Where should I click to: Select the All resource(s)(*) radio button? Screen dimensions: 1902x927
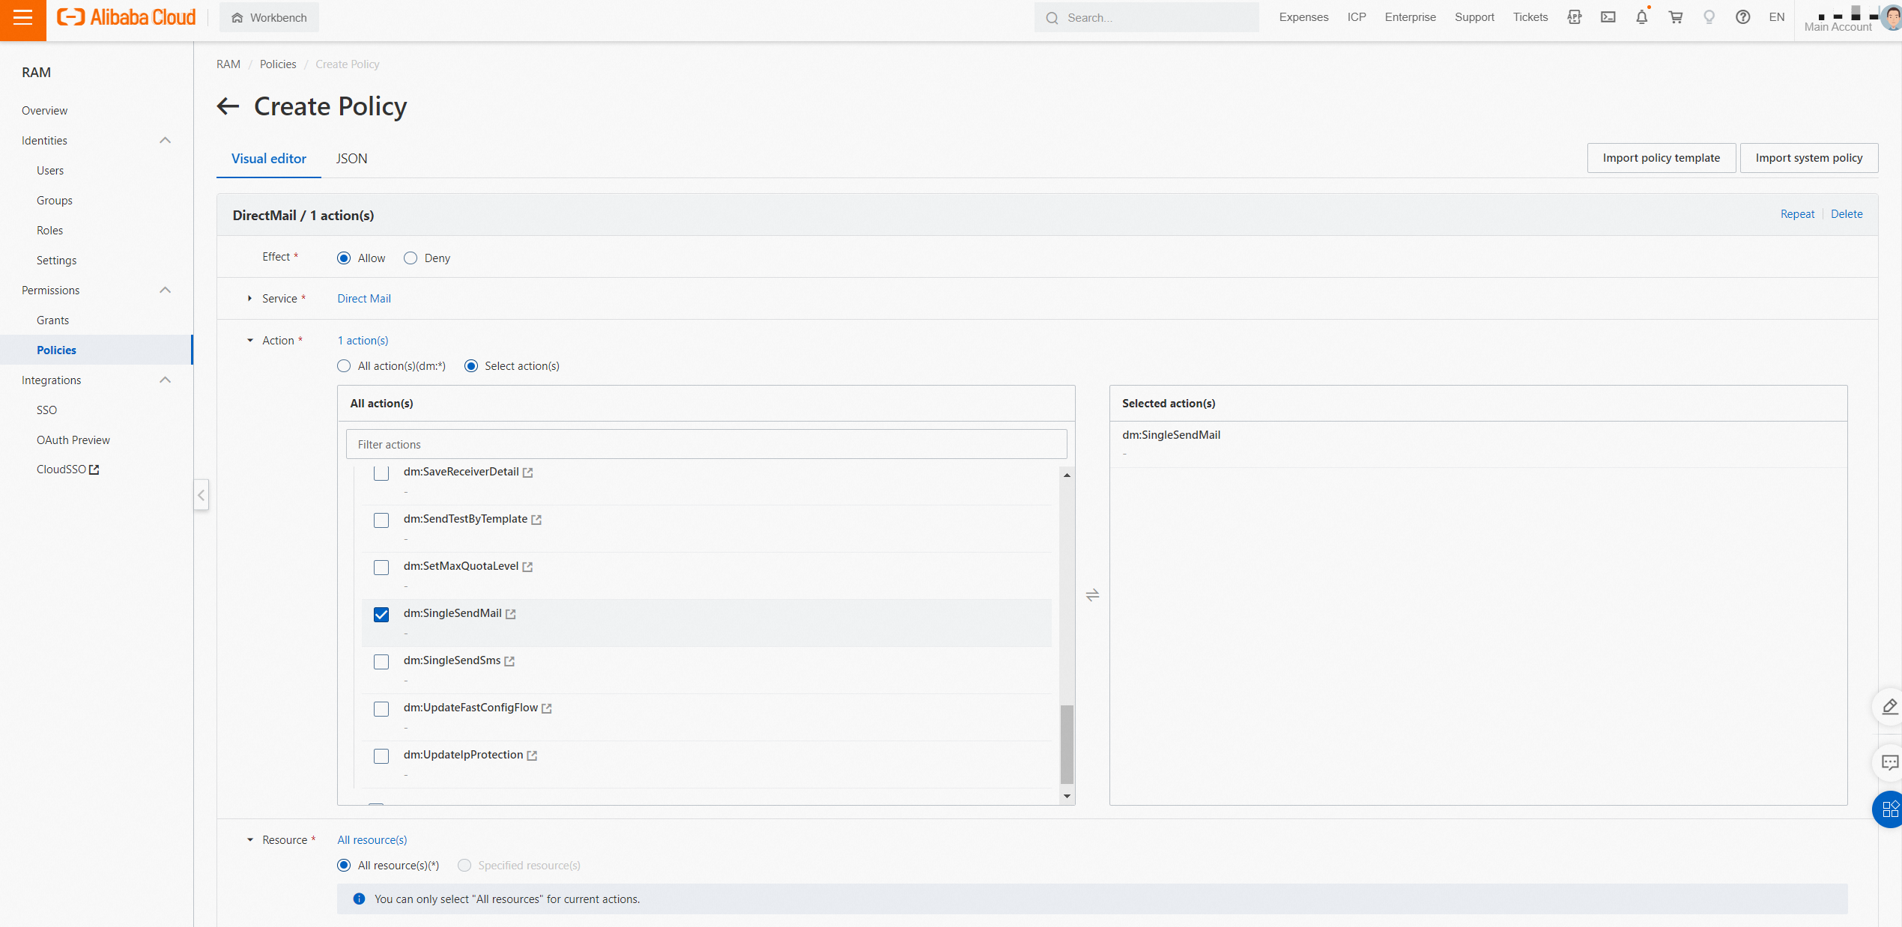344,866
